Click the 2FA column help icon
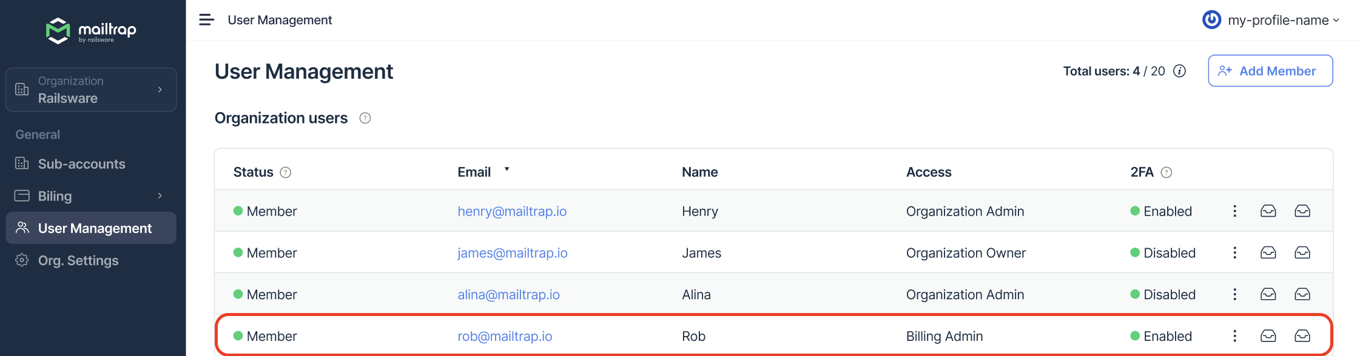1360x356 pixels. [1166, 173]
